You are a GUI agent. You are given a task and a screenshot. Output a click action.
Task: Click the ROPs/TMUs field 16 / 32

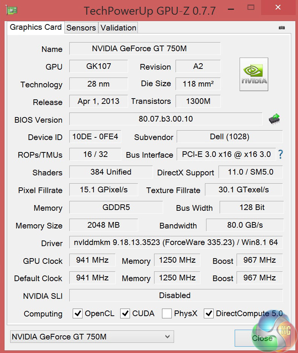click(95, 154)
